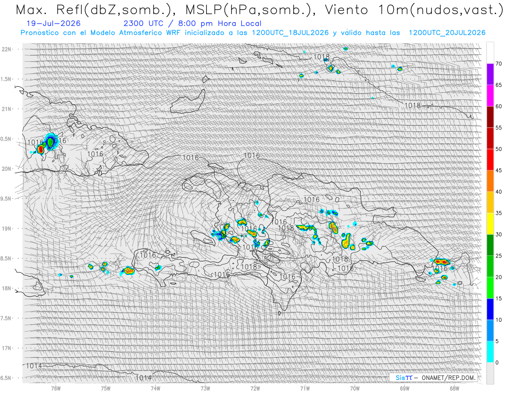Click the forecast date '19-Jul-2026'
510x394 pixels.
(54, 23)
